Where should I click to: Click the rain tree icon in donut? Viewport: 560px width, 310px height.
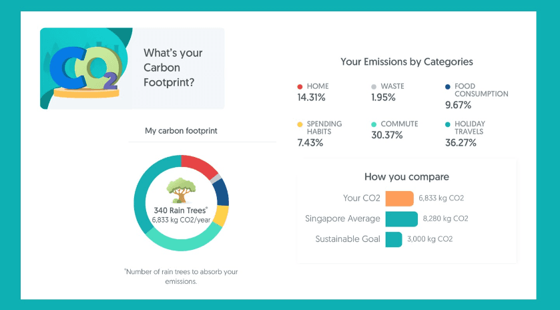click(180, 190)
